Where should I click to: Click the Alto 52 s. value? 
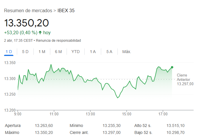tap(175, 126)
